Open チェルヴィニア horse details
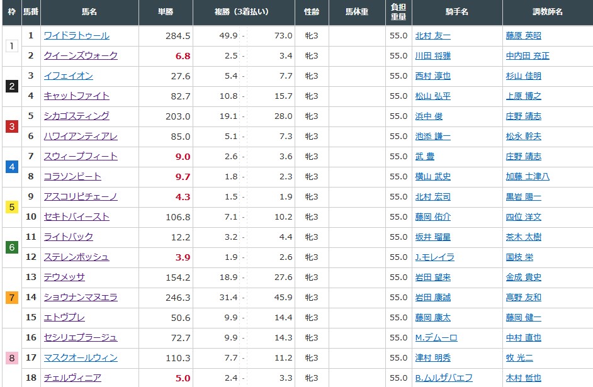The image size is (593, 387). point(72,378)
